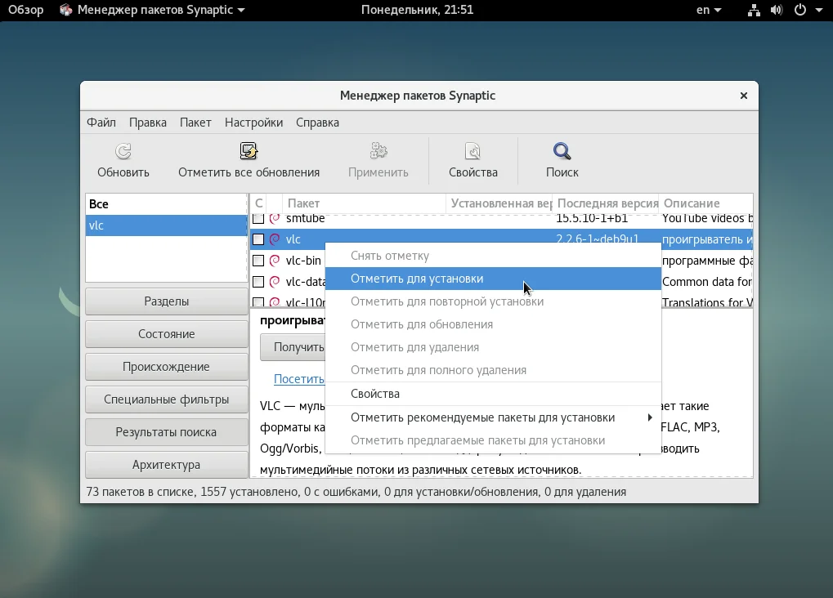Open Свойства toolbar icon
Screen dimensions: 833x598
(472, 151)
